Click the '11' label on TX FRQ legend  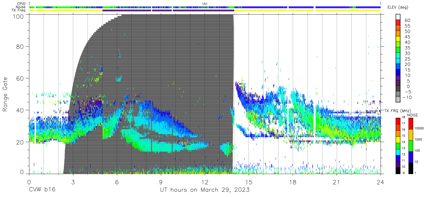click(403, 161)
